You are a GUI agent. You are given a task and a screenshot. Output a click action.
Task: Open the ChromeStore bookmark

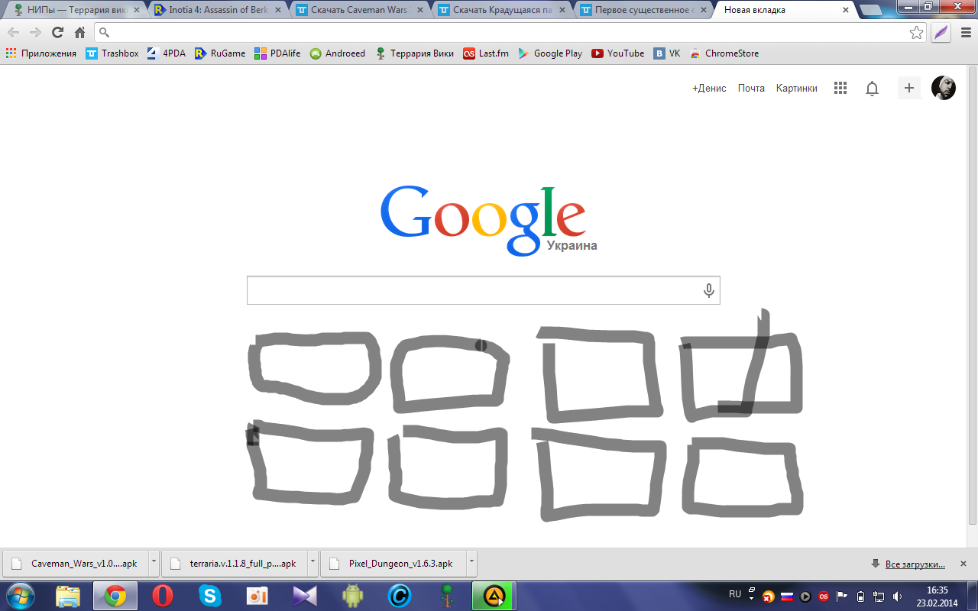point(724,53)
